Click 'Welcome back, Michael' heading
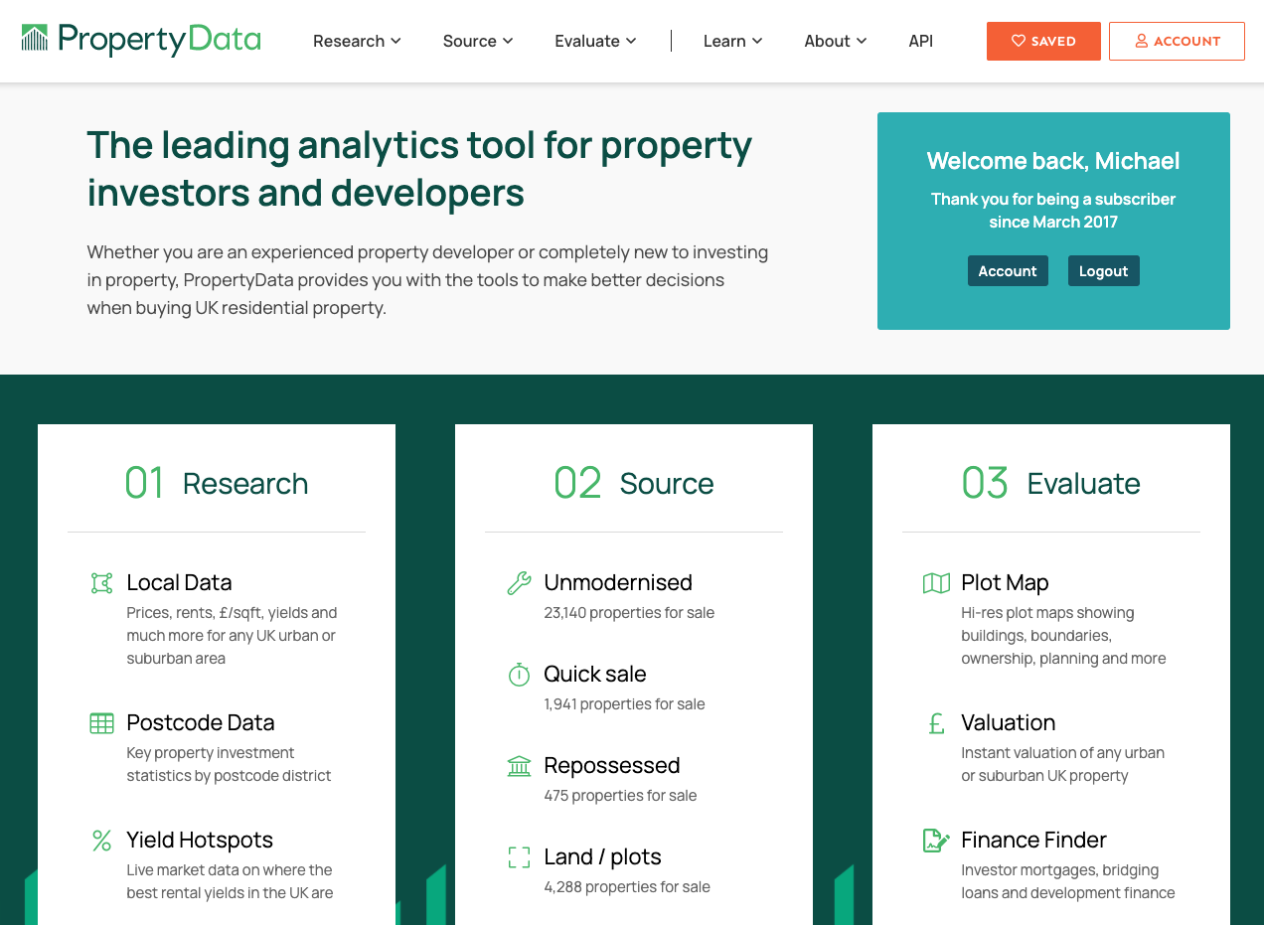 click(1053, 161)
